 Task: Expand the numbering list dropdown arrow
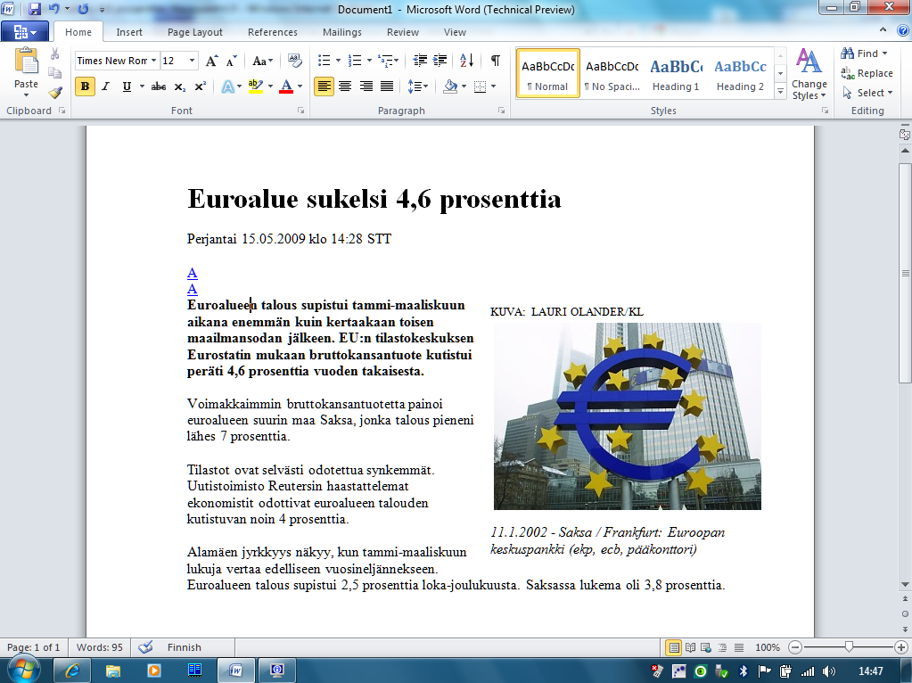tap(369, 61)
